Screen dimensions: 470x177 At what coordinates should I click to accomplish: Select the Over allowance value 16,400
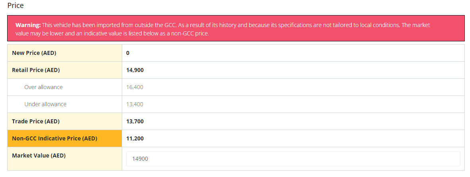(135, 87)
